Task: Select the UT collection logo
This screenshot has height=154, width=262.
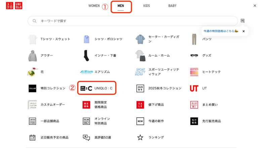Action: (194, 88)
